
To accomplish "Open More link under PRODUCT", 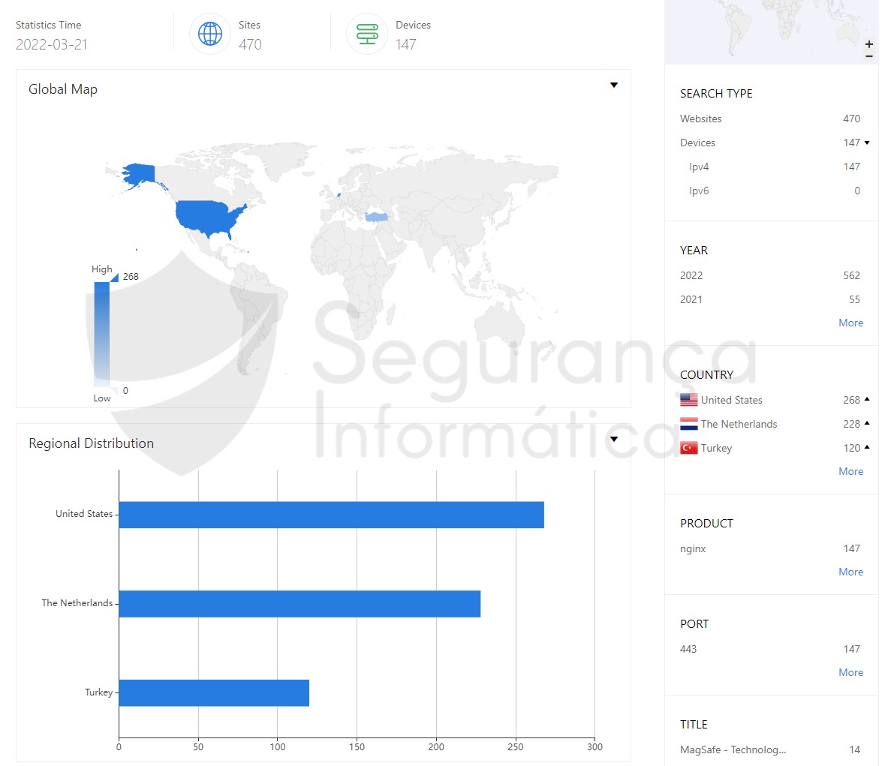I will point(850,572).
